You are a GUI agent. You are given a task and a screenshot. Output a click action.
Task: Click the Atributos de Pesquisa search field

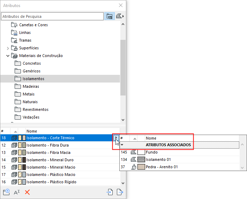point(52,16)
